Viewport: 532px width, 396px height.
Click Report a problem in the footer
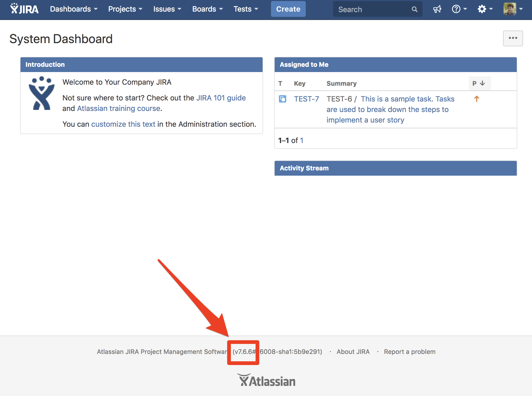[409, 352]
